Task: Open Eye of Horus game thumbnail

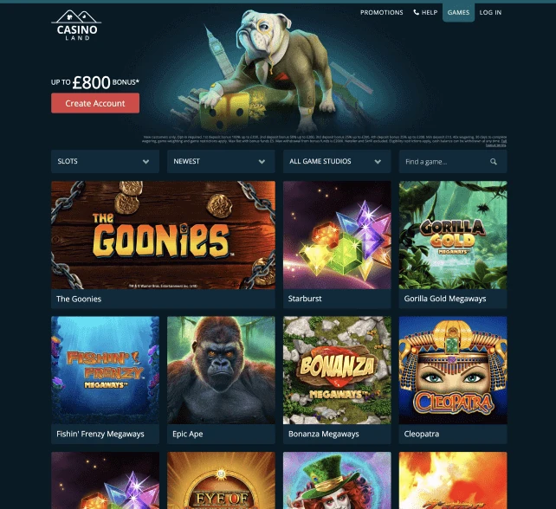Action: [221, 480]
